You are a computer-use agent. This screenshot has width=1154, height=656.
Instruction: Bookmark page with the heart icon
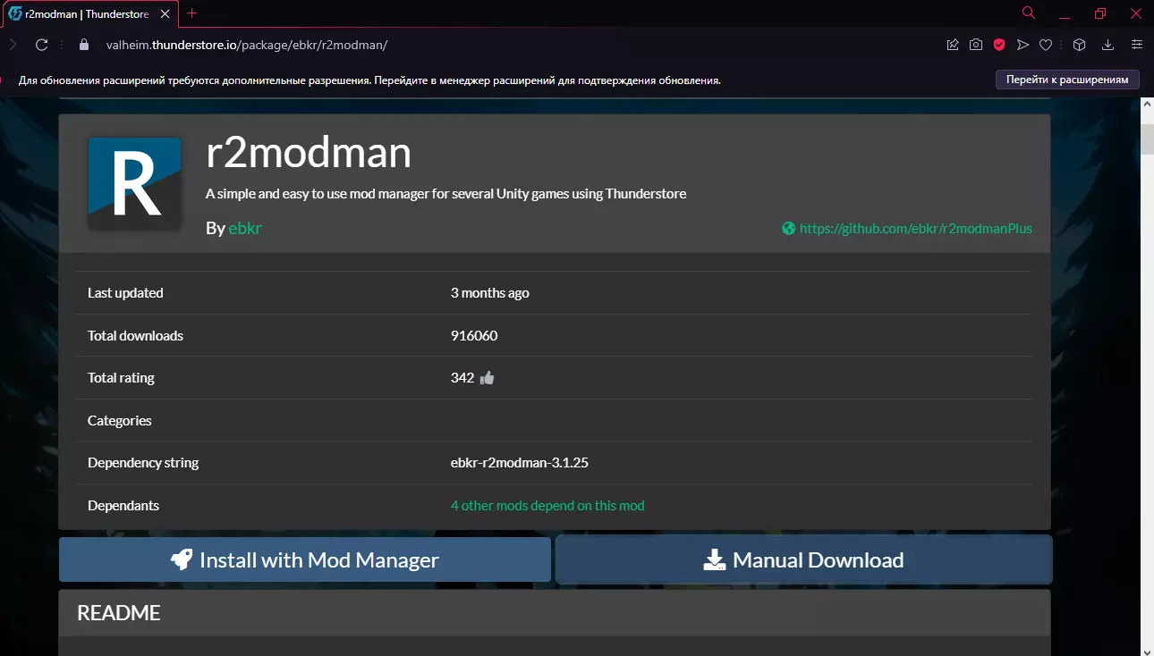coord(1045,45)
